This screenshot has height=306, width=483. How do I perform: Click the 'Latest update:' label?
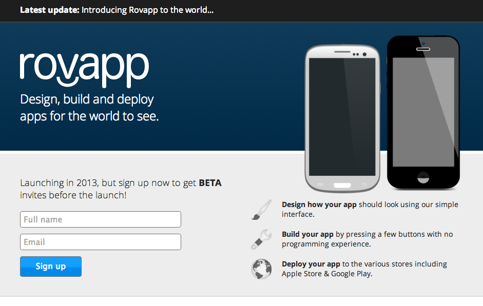point(50,10)
